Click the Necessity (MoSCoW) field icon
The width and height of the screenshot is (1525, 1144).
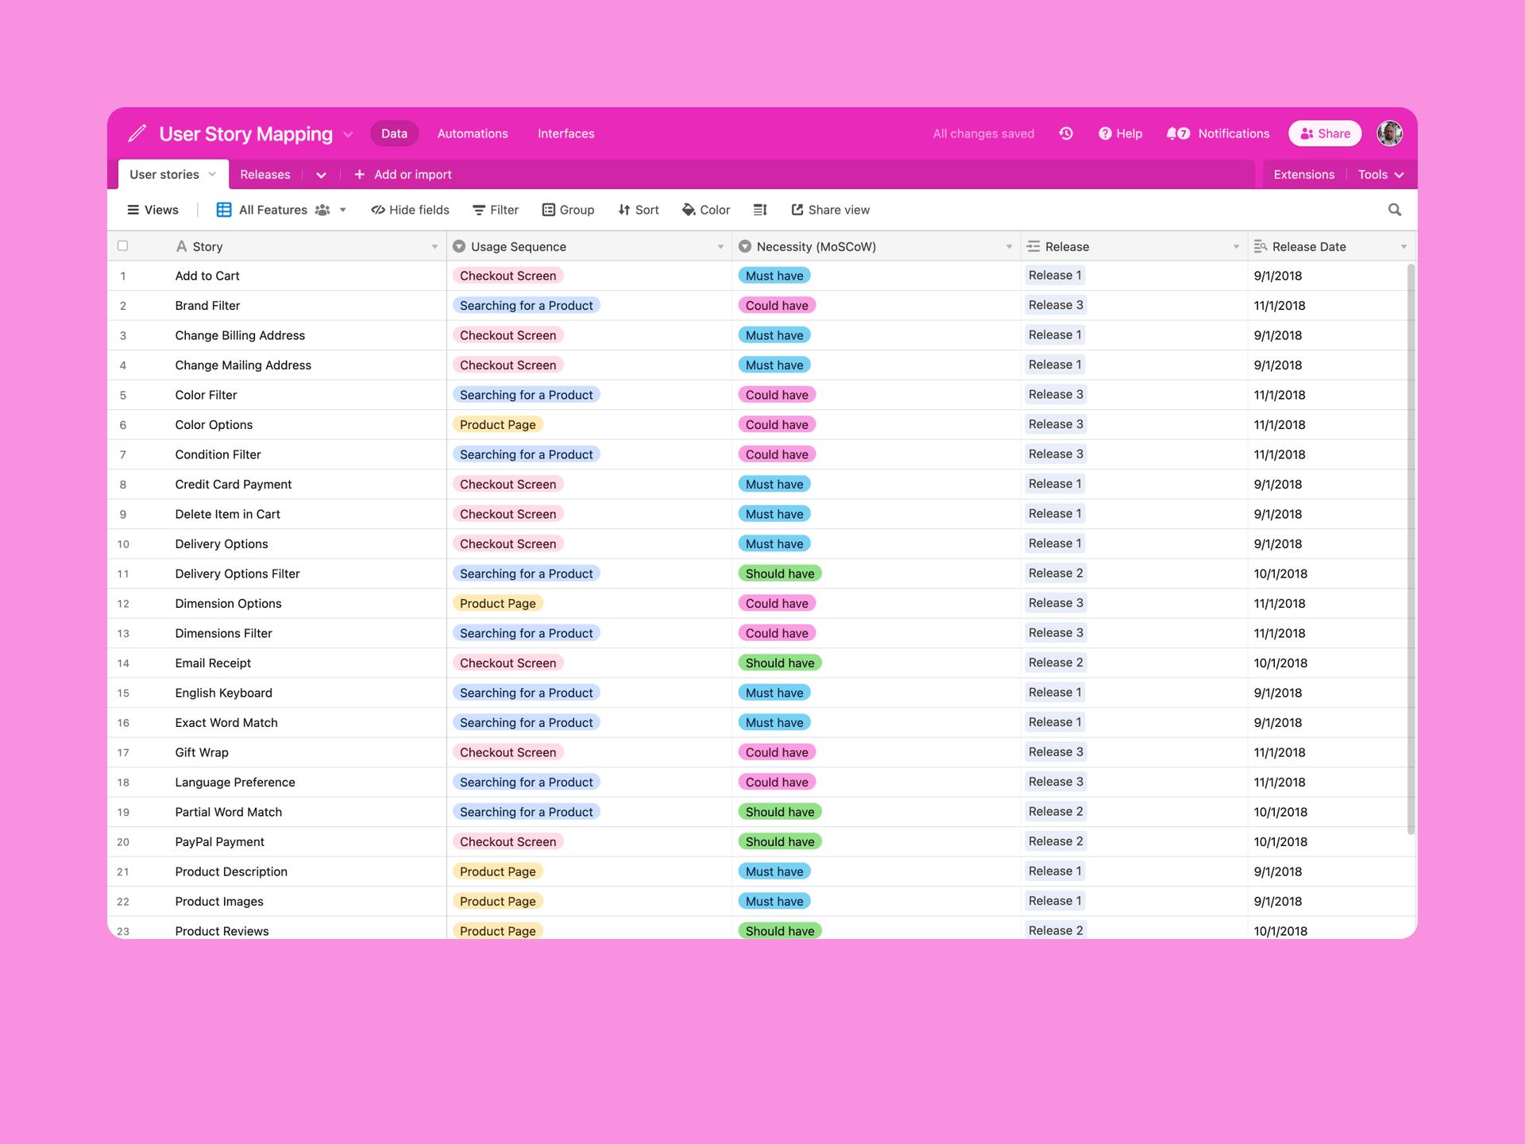(x=745, y=246)
